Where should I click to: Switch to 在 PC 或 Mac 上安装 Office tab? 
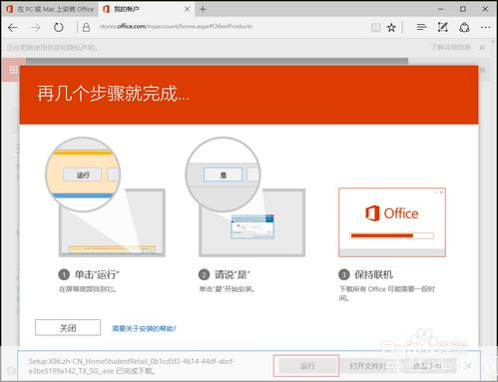coord(50,9)
